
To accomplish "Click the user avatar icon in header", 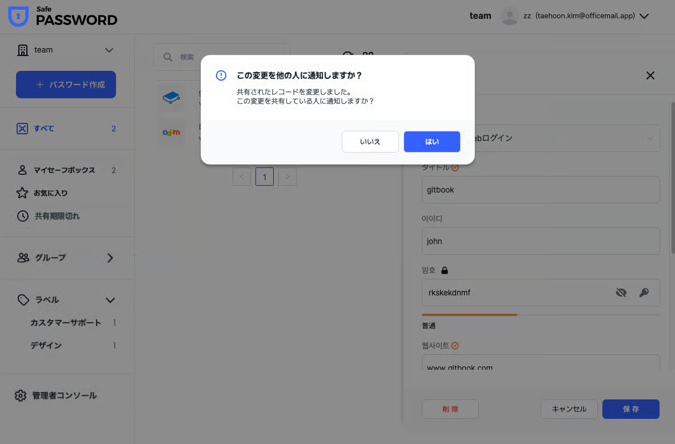I will point(509,16).
